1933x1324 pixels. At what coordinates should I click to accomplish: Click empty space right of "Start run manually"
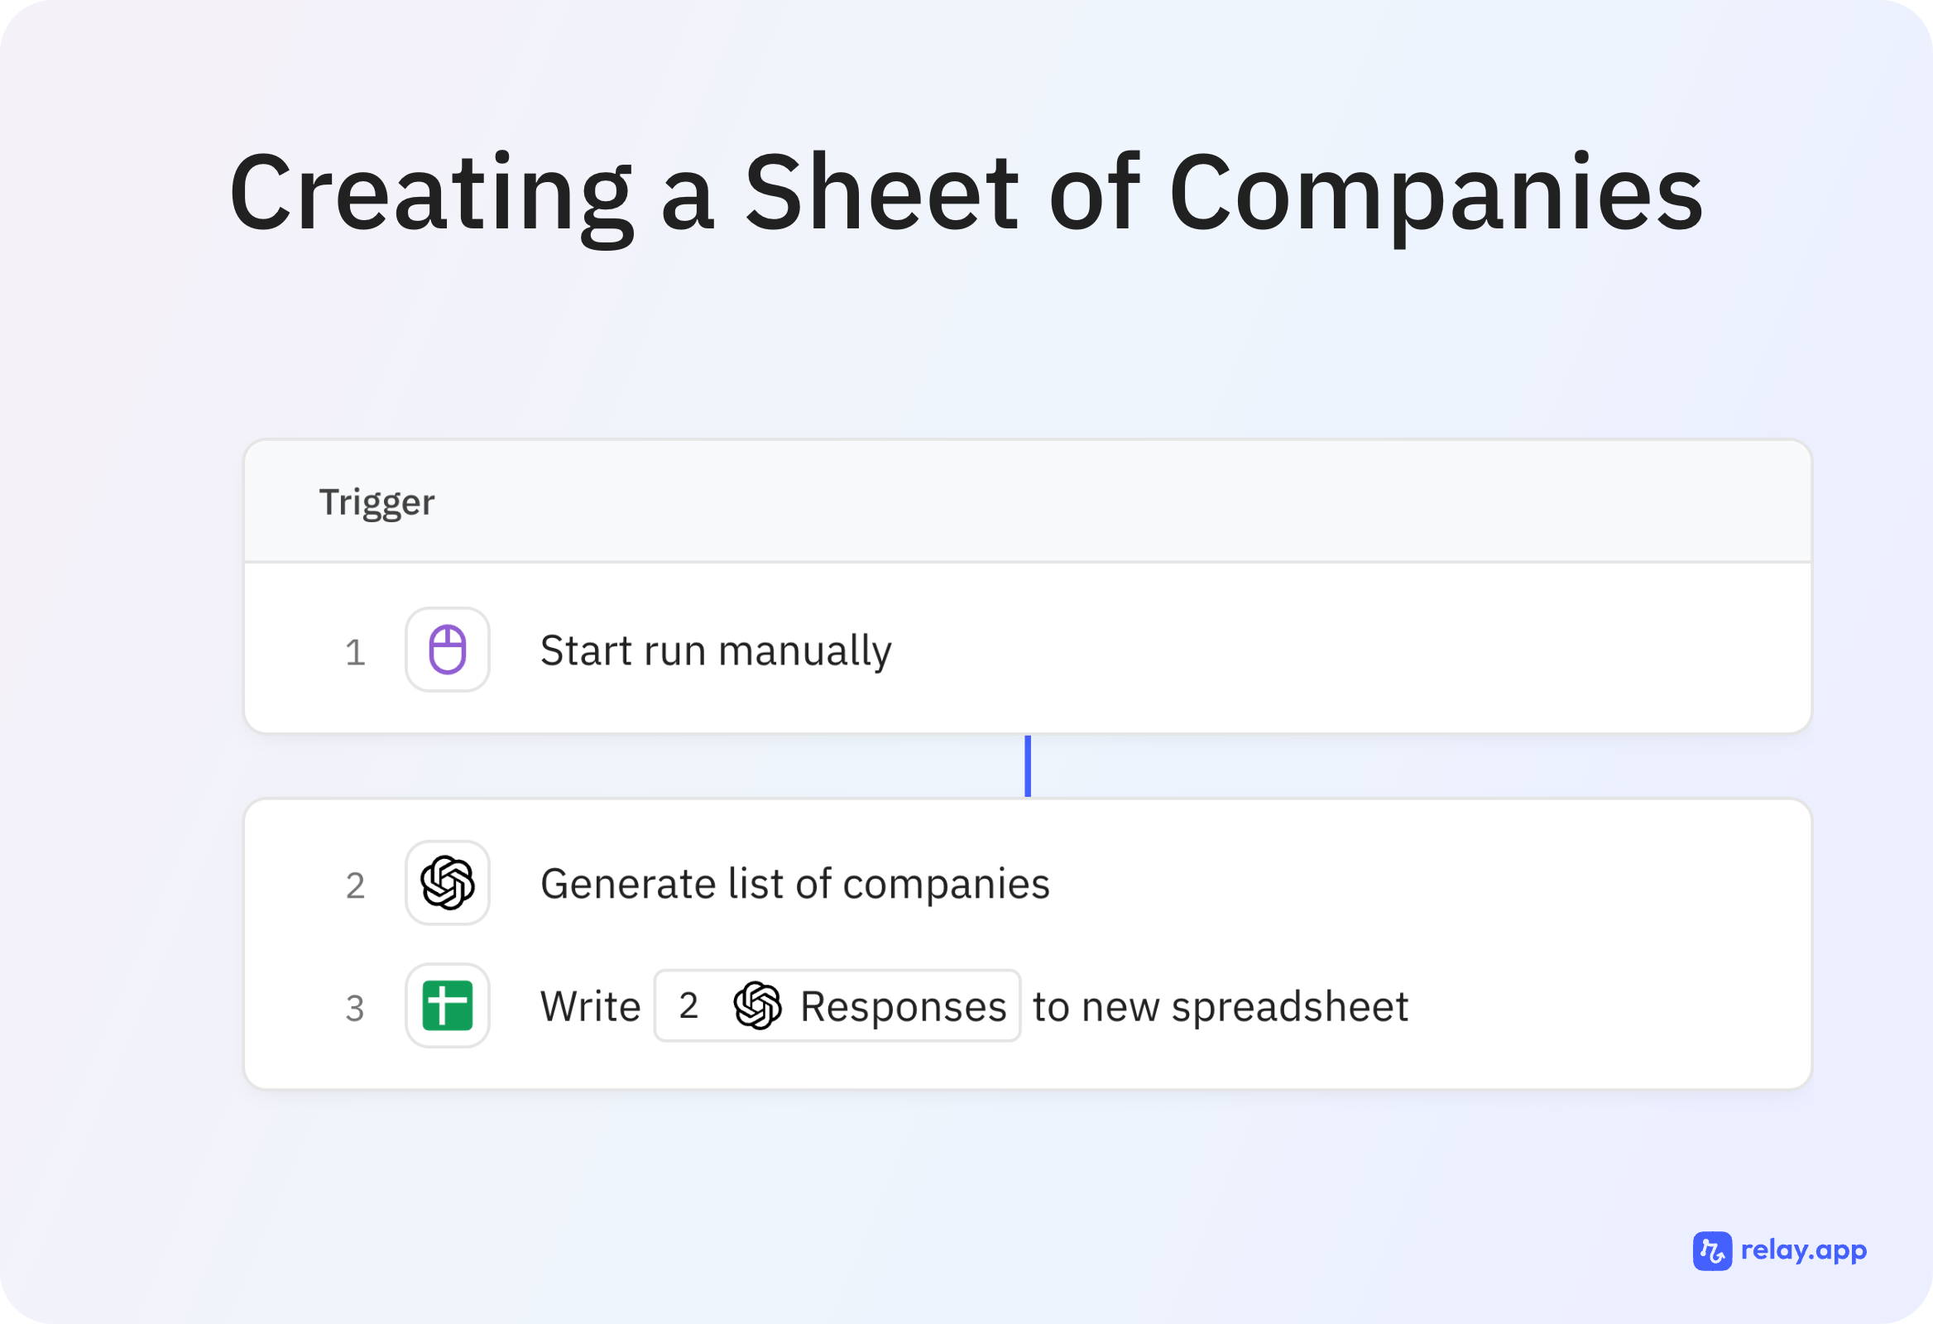[1331, 650]
